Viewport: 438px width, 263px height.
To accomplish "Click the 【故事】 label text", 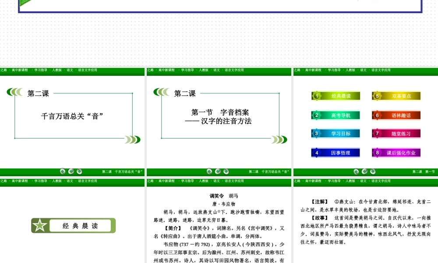I will [320, 218].
